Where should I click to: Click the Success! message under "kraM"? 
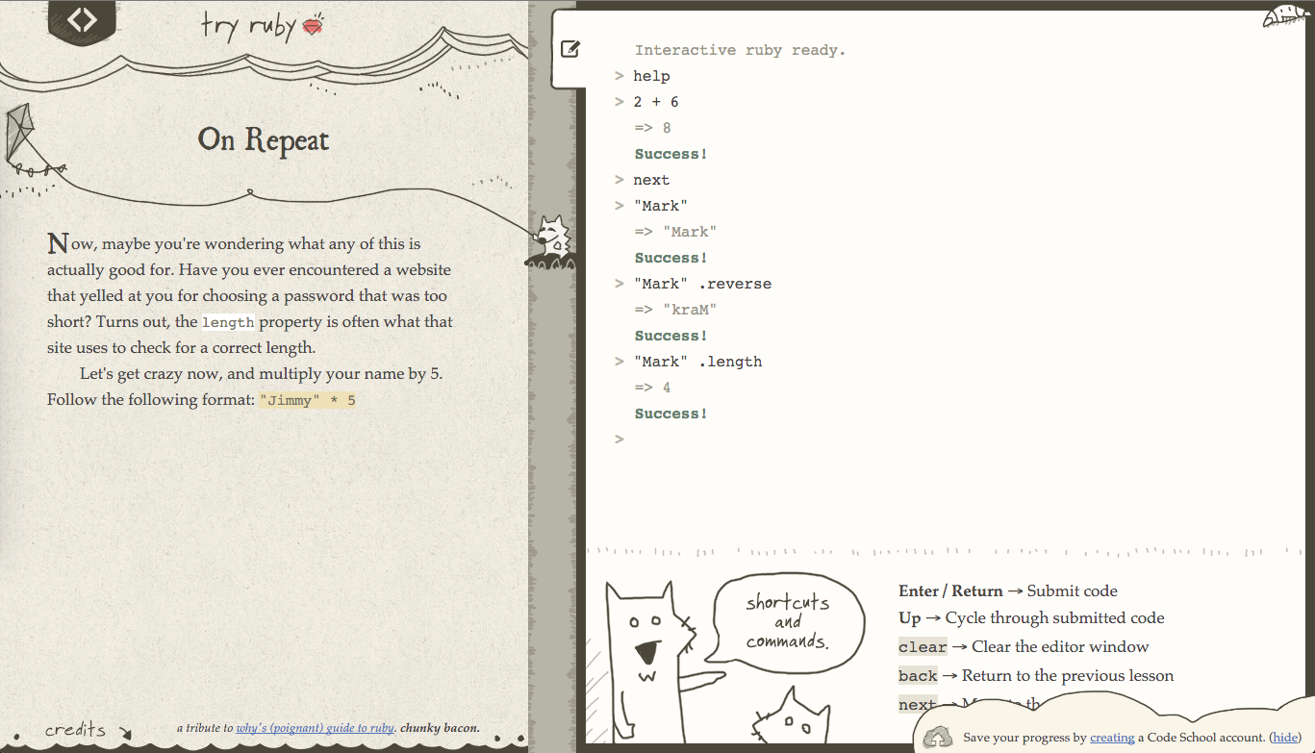coord(671,336)
